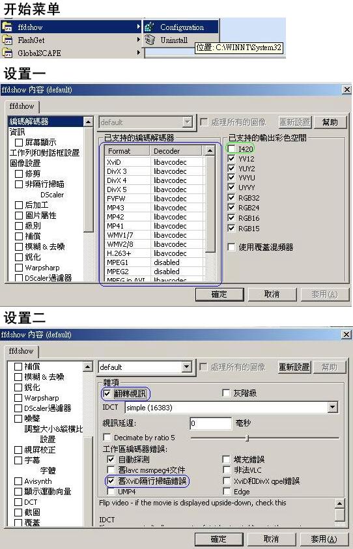Toggle 屏幕顯示 checkbox in upper tree

[x=19, y=143]
